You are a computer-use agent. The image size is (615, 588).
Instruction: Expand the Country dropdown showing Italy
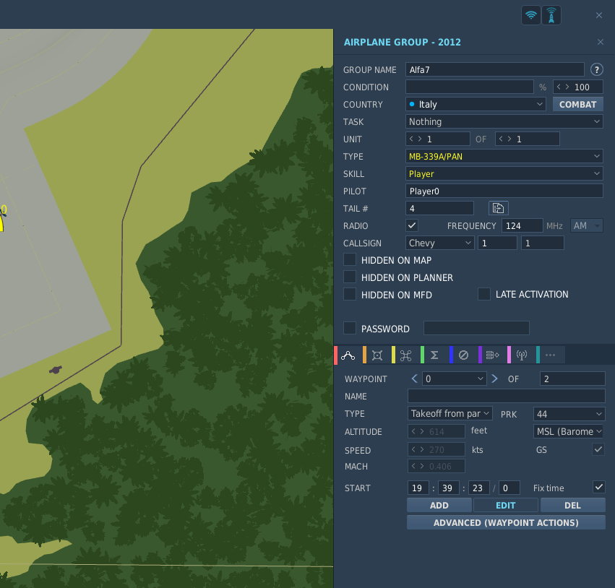tap(476, 104)
